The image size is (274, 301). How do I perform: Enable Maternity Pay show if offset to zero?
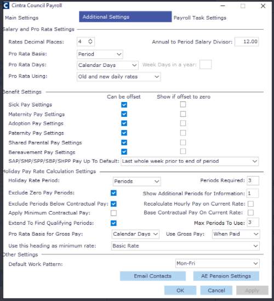pyautogui.click(x=183, y=114)
